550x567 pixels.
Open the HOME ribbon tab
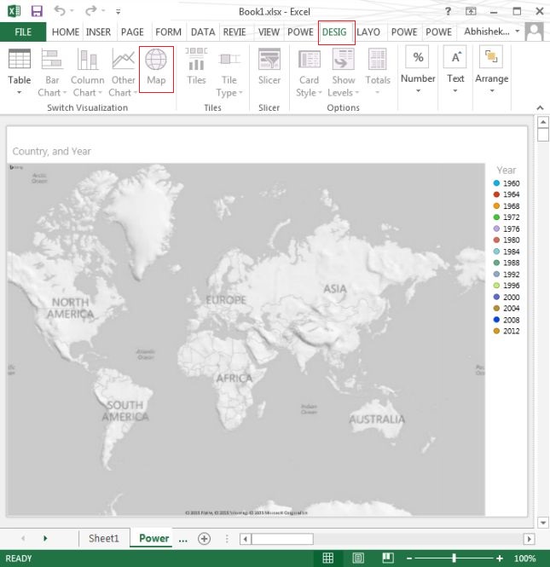[65, 32]
